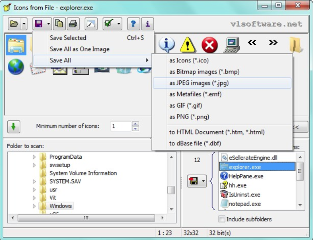Select the double left arrows icon
Screen dimensions: 313x240
[252, 43]
